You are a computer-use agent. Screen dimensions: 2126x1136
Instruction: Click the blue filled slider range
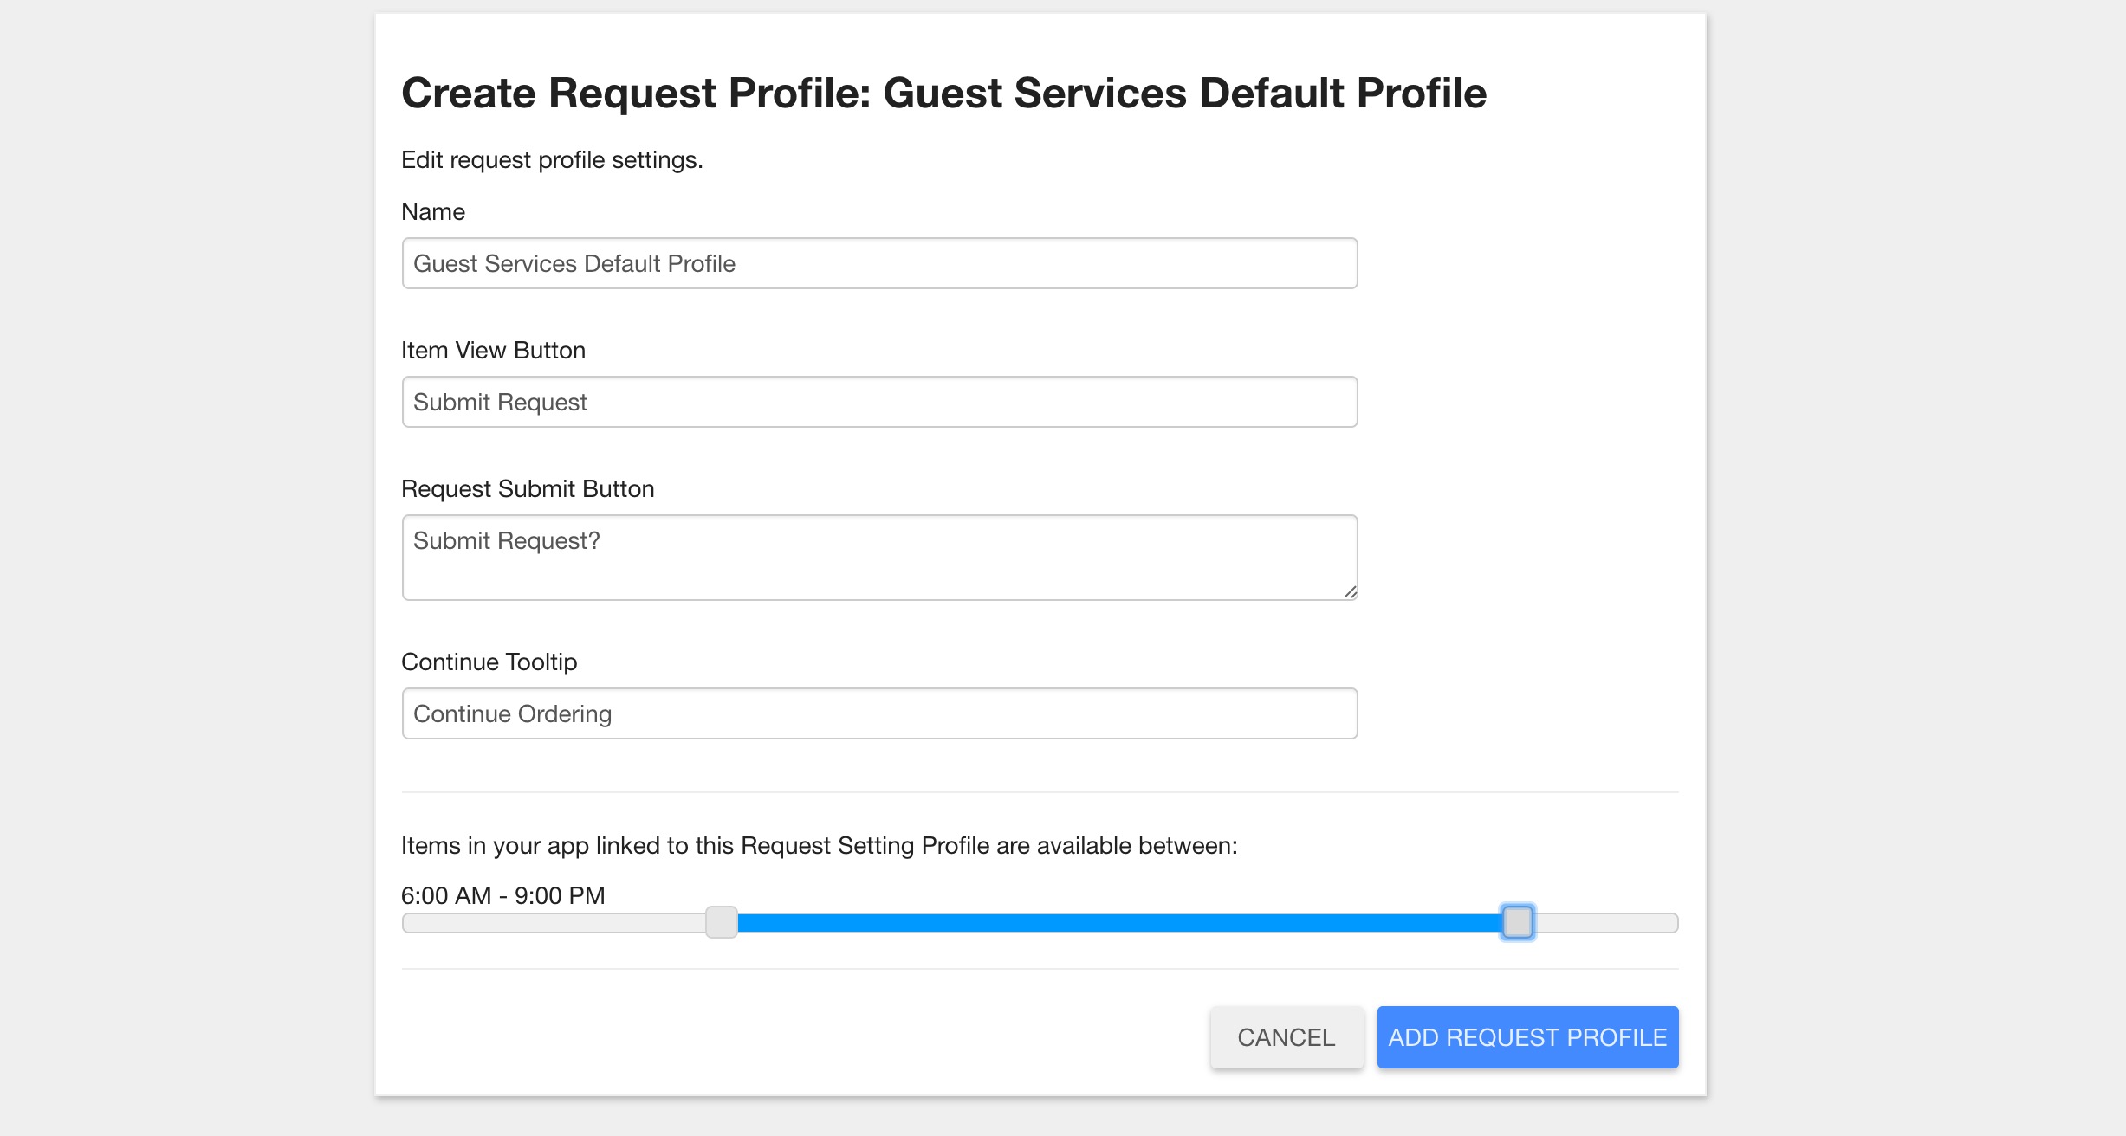[1119, 923]
